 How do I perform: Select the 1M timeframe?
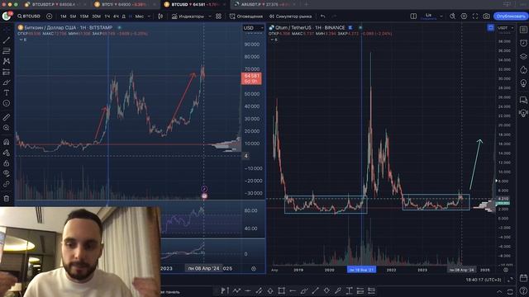tap(63, 16)
